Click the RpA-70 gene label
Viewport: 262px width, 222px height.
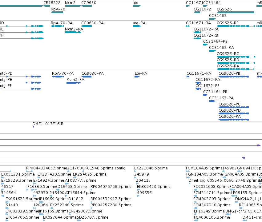(x=58, y=9)
